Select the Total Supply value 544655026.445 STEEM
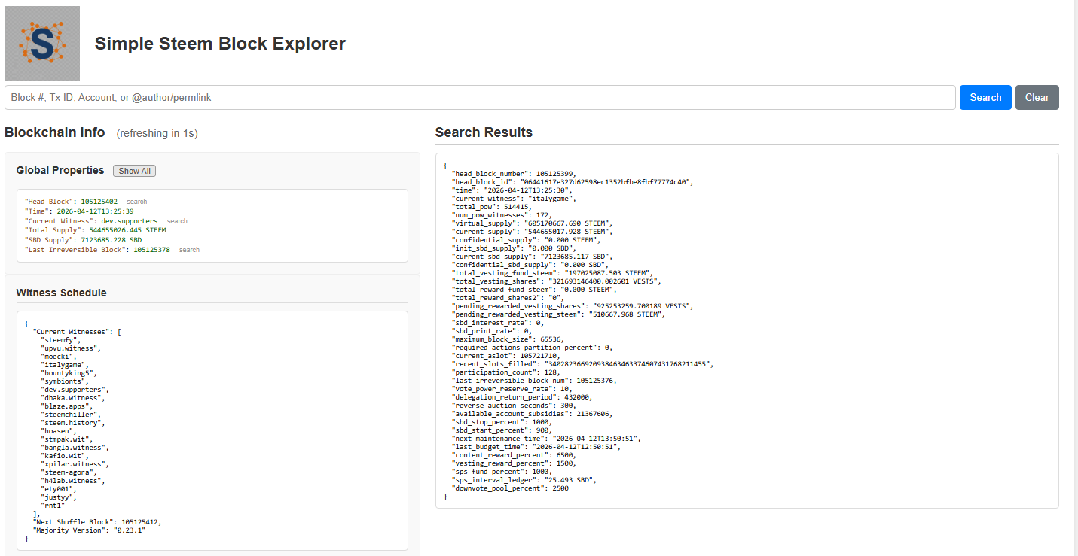 click(x=127, y=230)
